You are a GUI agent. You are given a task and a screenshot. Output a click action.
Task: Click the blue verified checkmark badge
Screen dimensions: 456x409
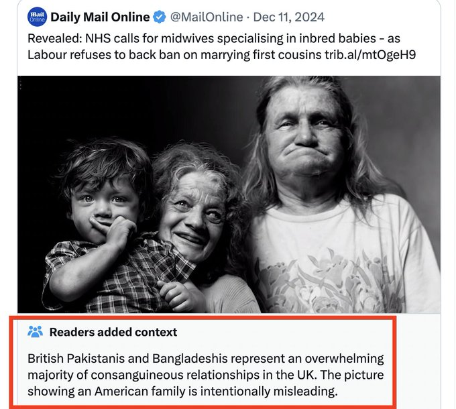[160, 17]
